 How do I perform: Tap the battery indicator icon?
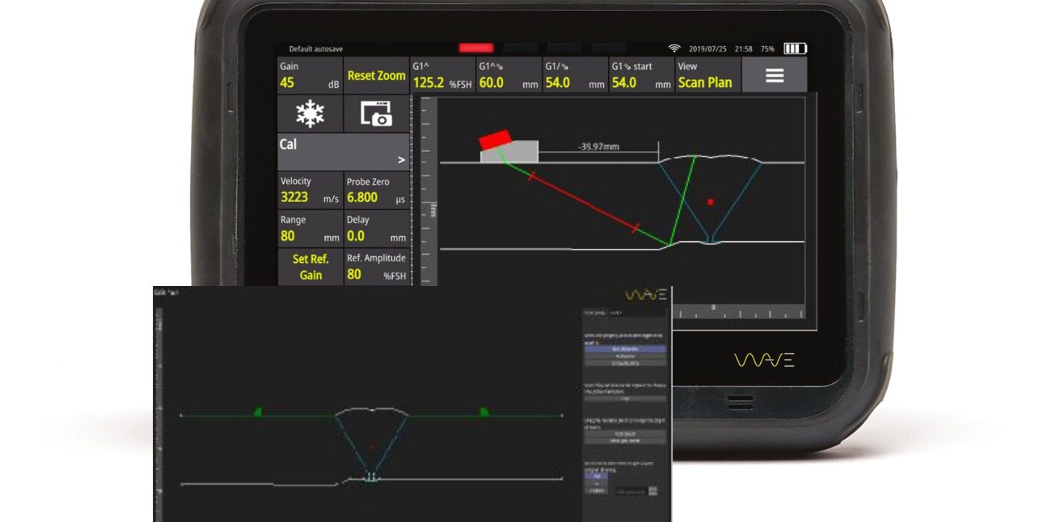(794, 48)
